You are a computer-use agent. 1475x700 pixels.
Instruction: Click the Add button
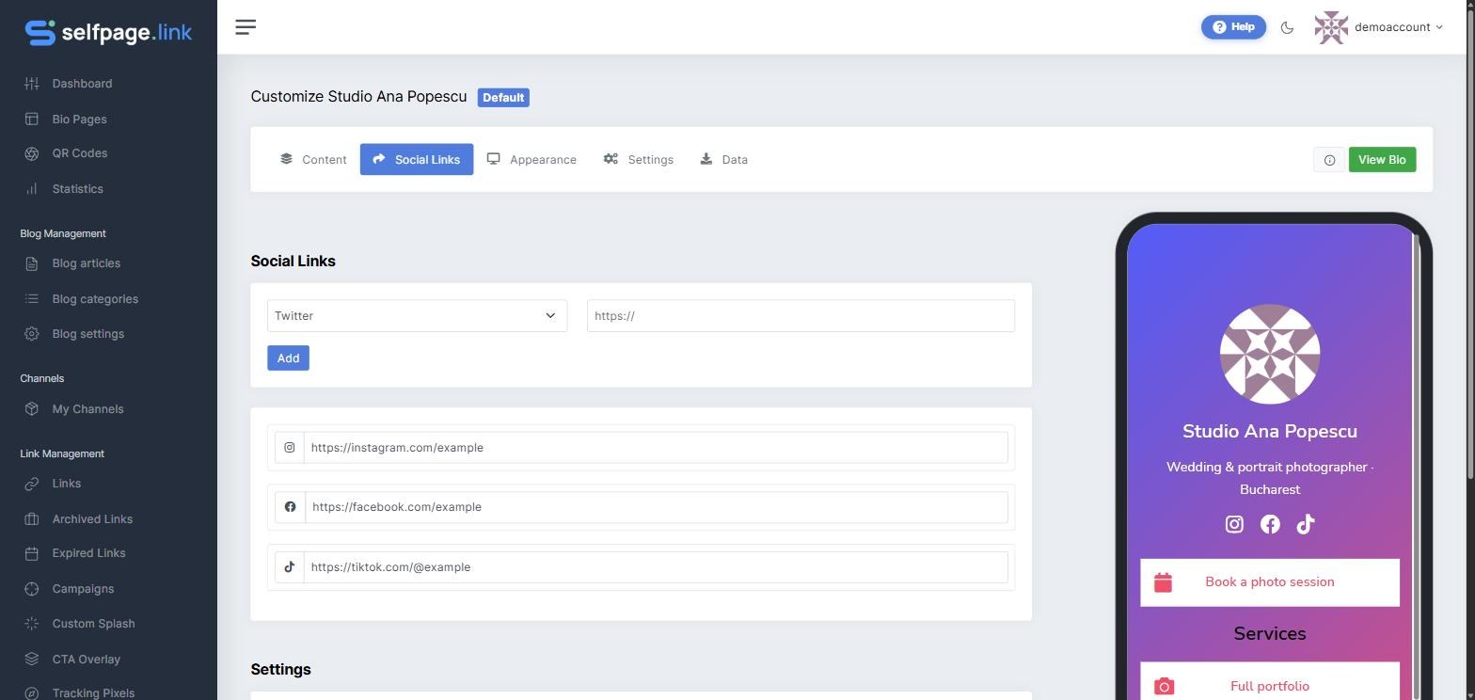click(288, 358)
